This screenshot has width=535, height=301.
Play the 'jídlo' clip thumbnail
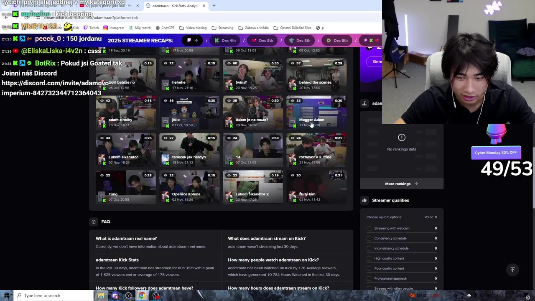189,113
